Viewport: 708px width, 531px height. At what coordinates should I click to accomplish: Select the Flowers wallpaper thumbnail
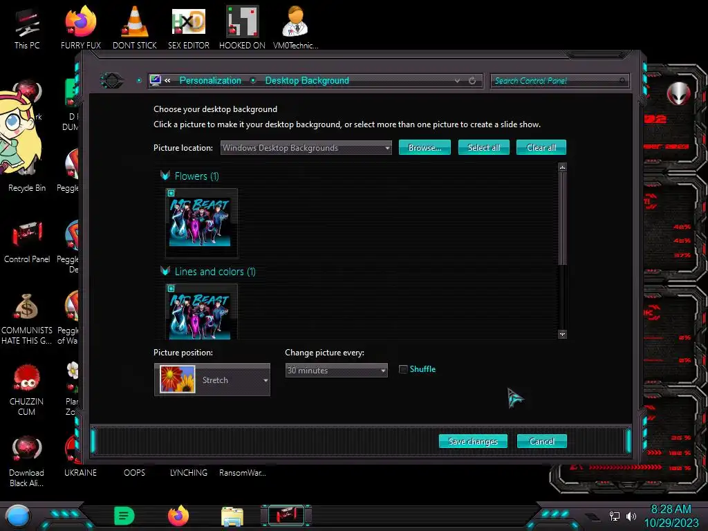tap(201, 223)
